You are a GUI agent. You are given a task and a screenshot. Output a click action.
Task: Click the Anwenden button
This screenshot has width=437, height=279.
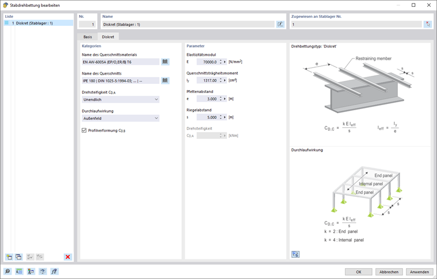point(419,272)
